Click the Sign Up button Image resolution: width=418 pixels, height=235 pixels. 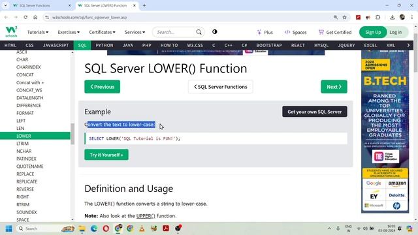coord(373,32)
